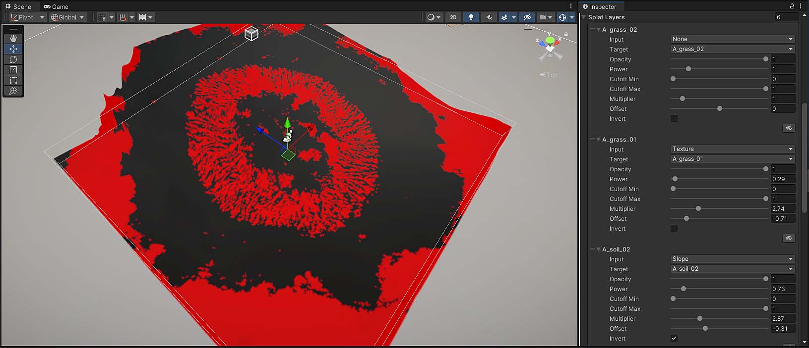Open A_grass_01 Input dropdown showing Texture
The height and width of the screenshot is (348, 809).
tap(732, 149)
